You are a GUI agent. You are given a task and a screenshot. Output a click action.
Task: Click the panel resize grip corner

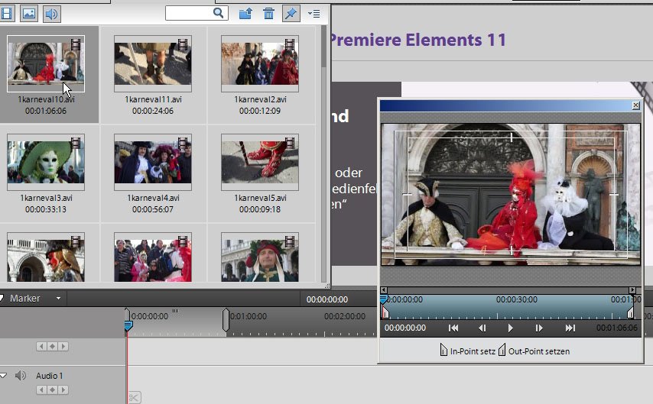[x=327, y=286]
